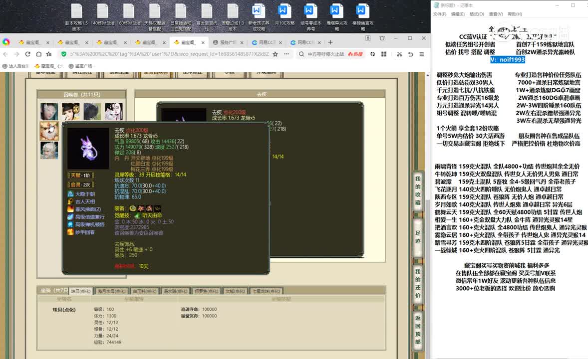Click the 春风拂面 skill icon

point(70,209)
